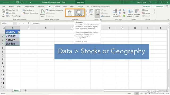Toggle AutoSave switch
Image resolution: width=170 pixels, height=95 pixels.
point(12,2)
